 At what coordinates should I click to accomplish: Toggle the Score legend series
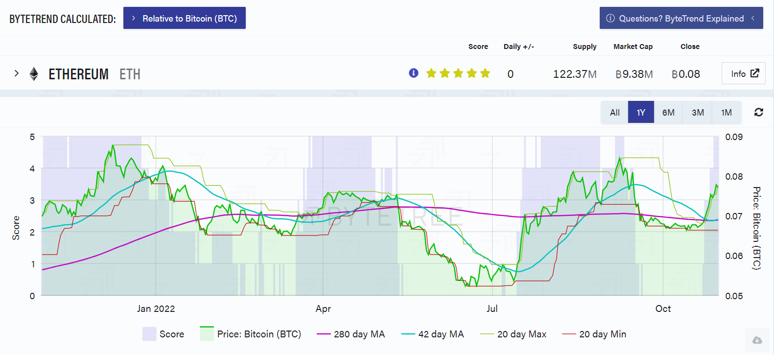click(164, 334)
